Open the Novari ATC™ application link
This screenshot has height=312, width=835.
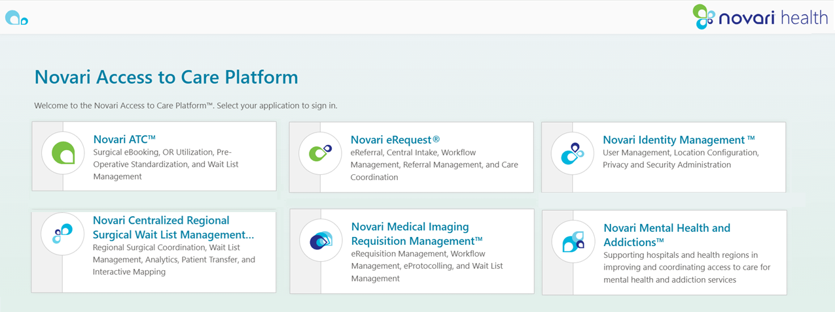(124, 139)
